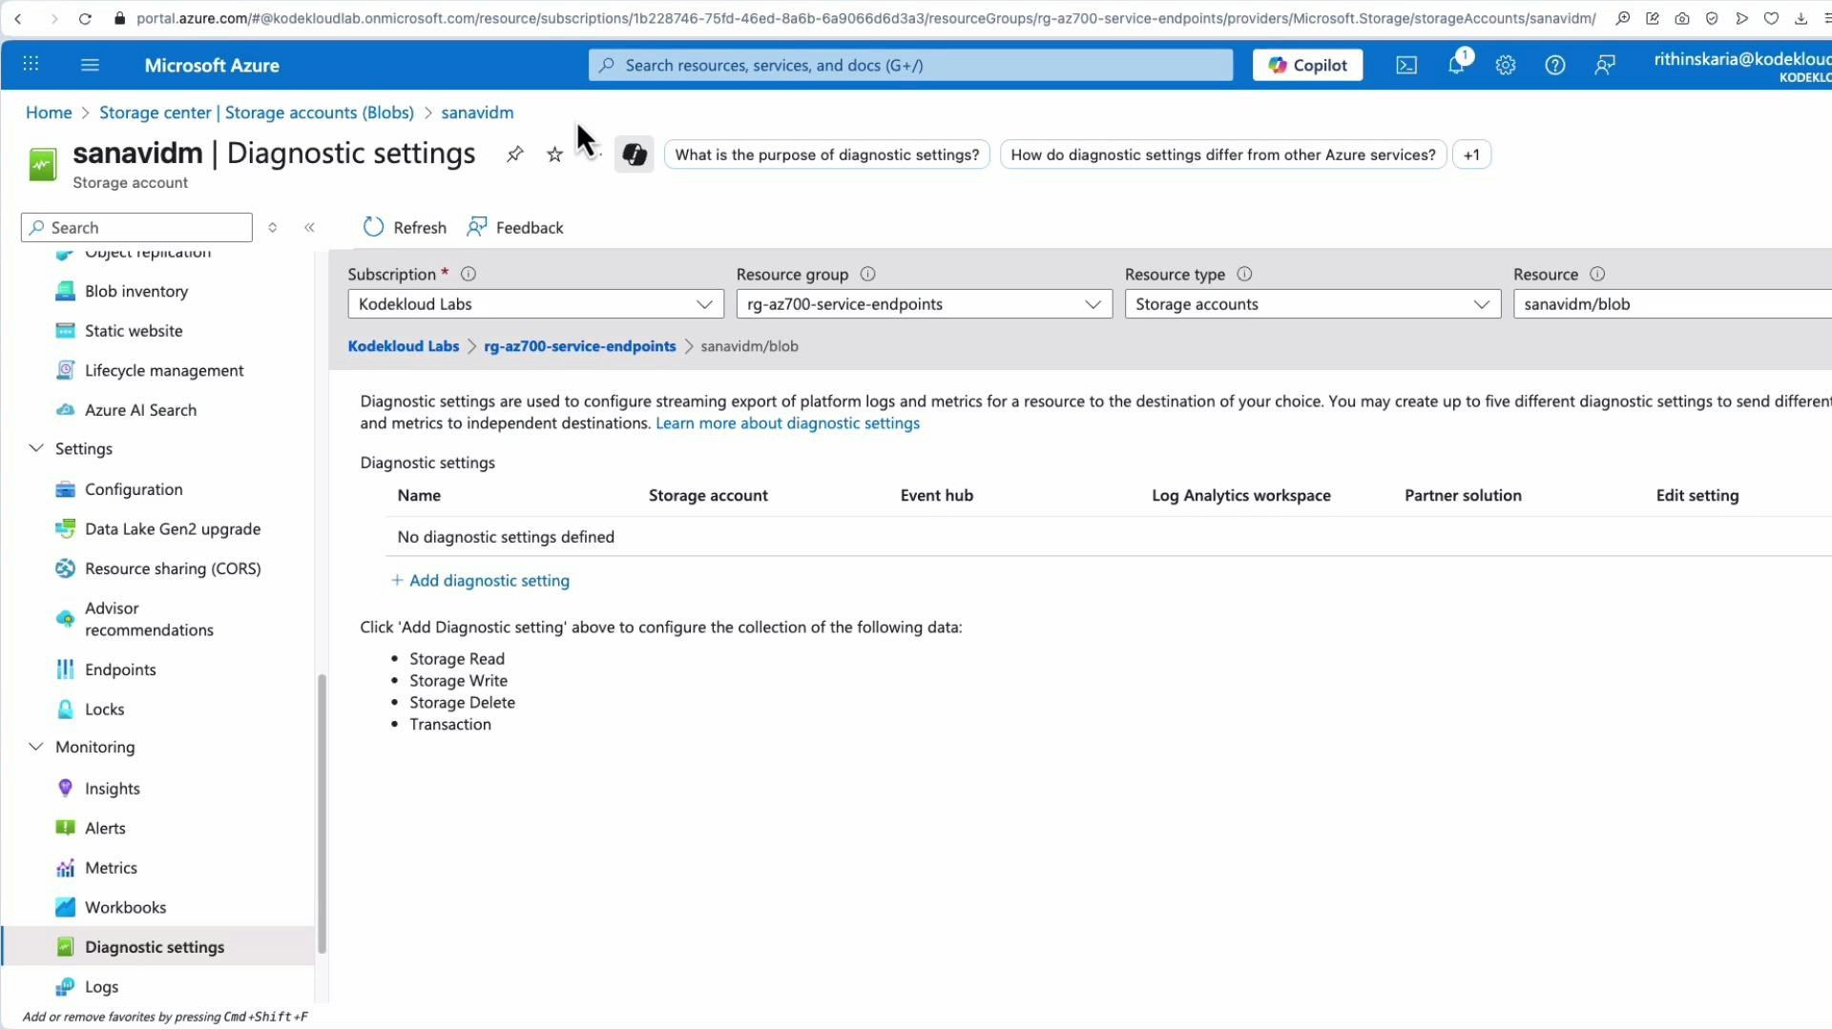Refresh the diagnostic settings list

404,227
